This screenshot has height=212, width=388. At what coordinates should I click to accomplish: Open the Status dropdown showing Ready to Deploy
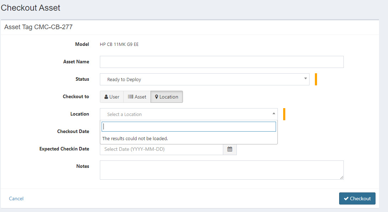point(205,79)
